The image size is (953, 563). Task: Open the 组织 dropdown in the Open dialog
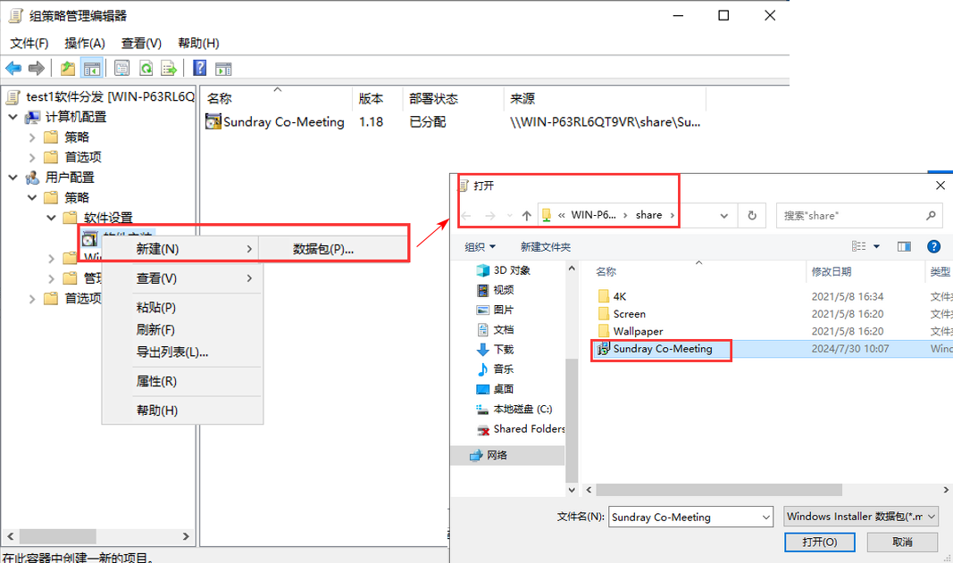tap(481, 246)
